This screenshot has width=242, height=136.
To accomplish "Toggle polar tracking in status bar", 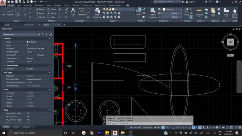I will tap(177, 128).
